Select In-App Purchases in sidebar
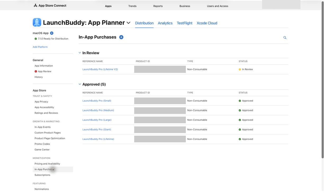Screen dimensions: 324x194 [53, 169]
